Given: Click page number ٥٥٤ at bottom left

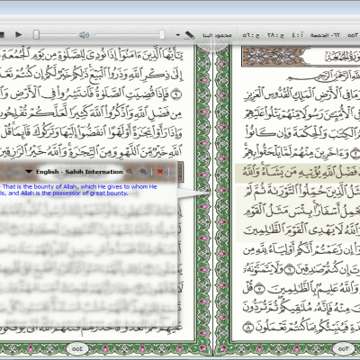Looking at the screenshot, I should point(77,349).
